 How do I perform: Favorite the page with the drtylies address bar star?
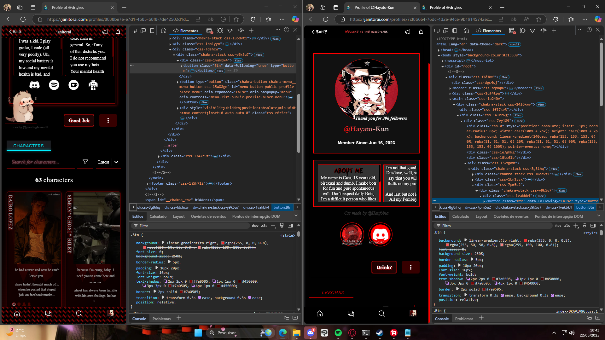tap(236, 19)
